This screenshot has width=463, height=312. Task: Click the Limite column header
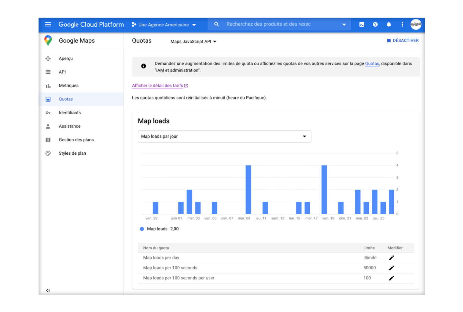click(369, 248)
